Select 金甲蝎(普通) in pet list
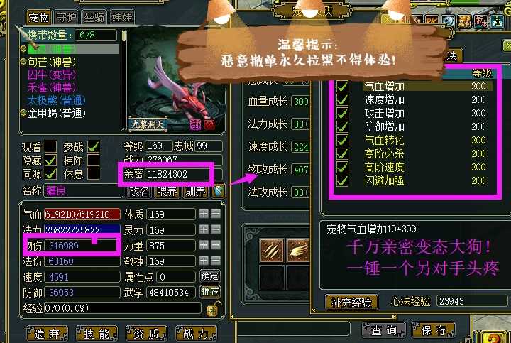511x343 pixels. [56, 113]
